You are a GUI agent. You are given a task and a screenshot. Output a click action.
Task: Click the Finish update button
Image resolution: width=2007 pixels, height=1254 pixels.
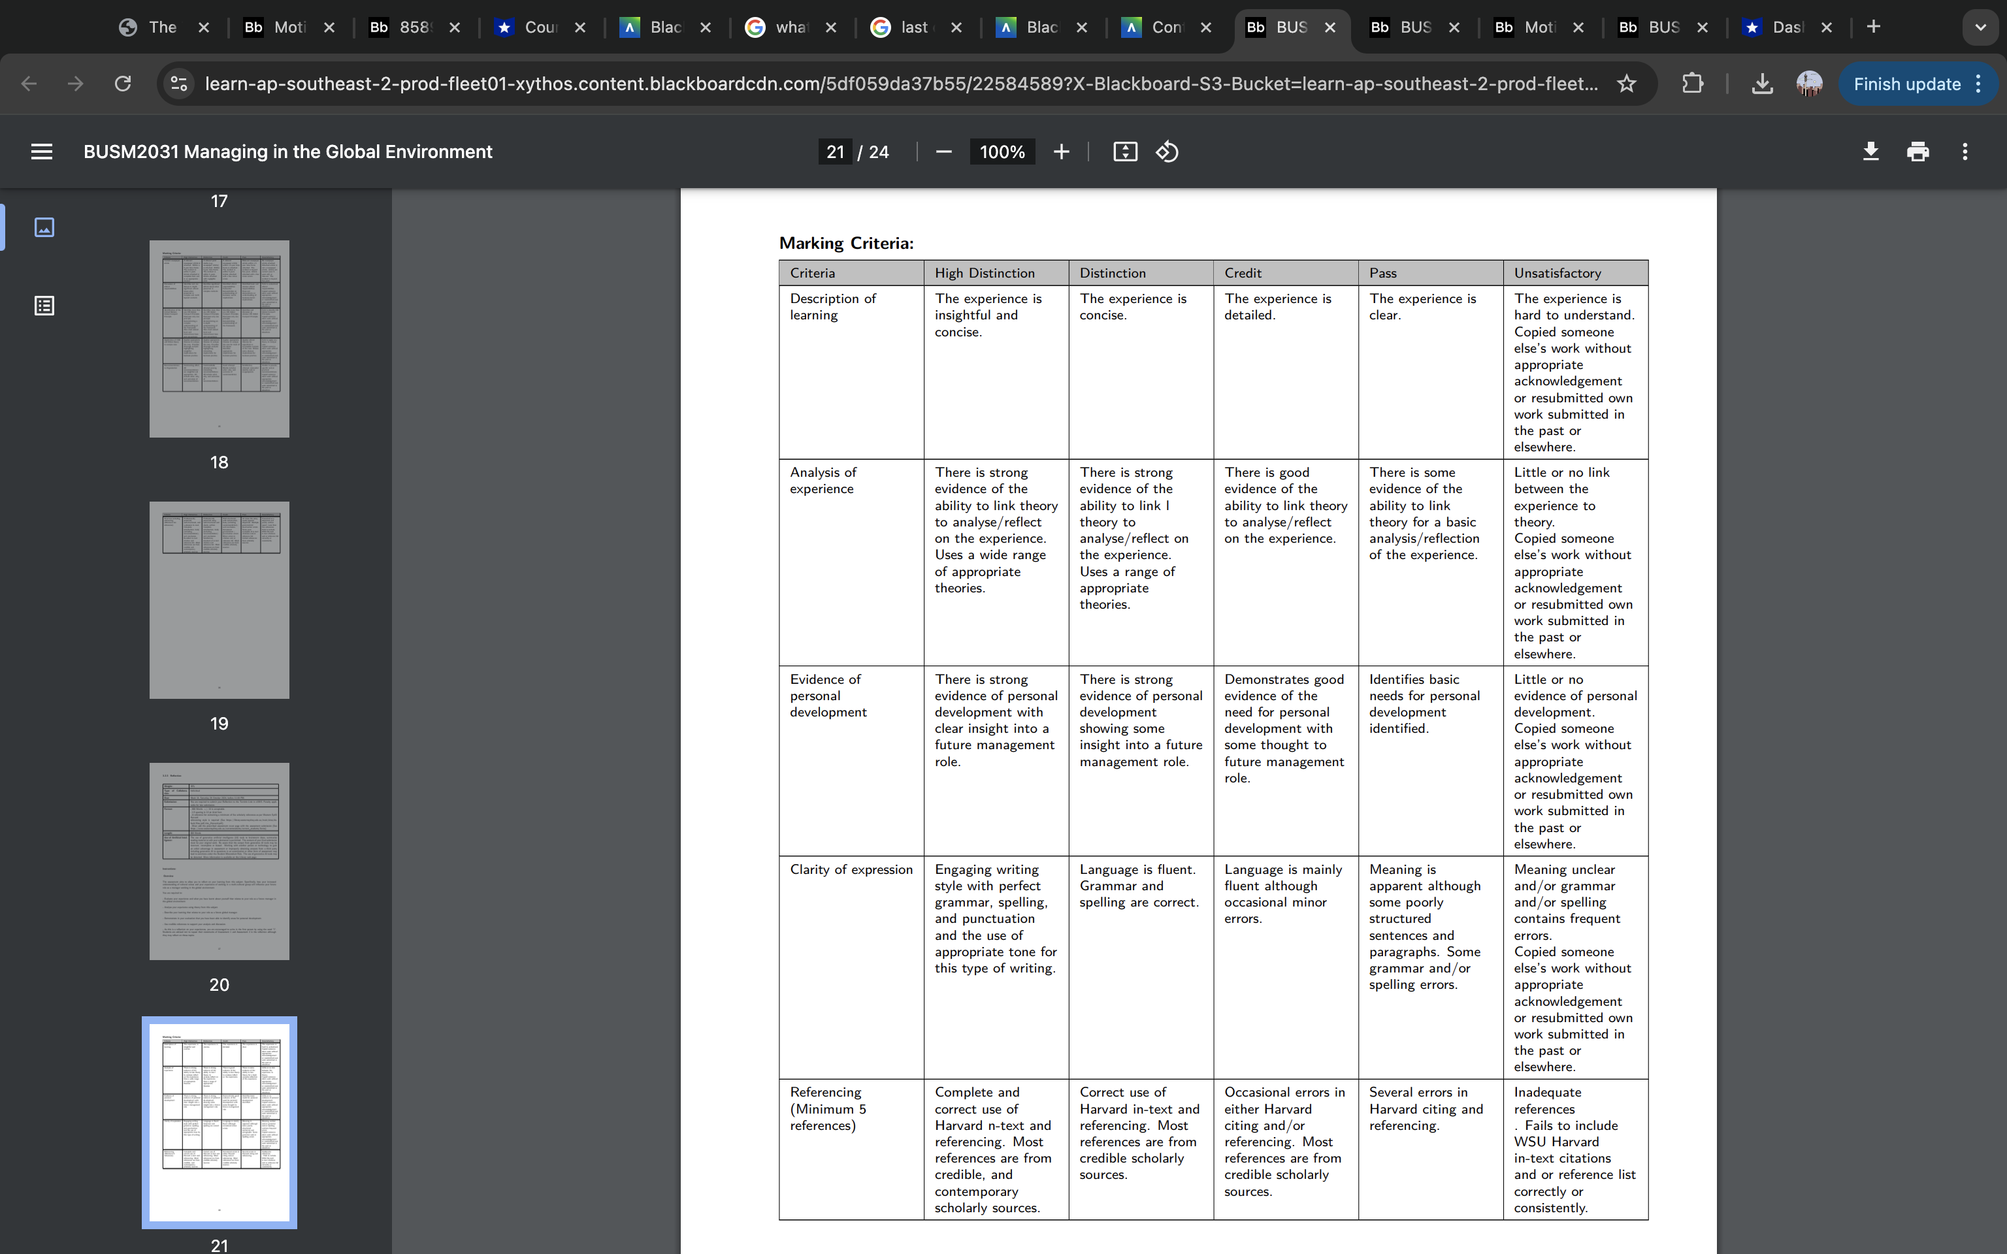tap(1909, 83)
